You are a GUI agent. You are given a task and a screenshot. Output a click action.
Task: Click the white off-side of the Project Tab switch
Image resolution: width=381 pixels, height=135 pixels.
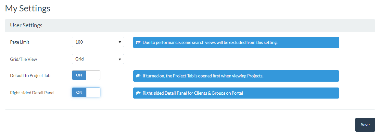point(93,75)
